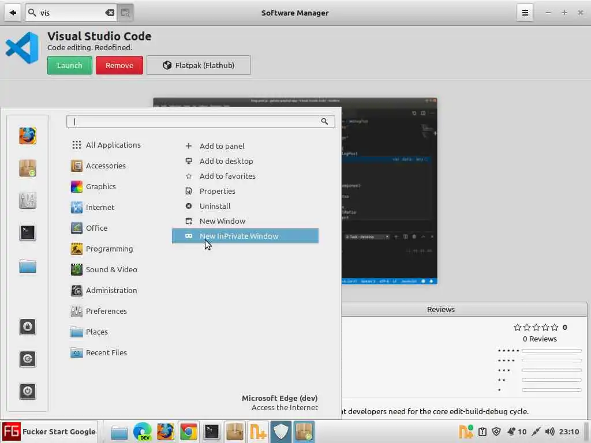Select the Programming category

point(102,249)
